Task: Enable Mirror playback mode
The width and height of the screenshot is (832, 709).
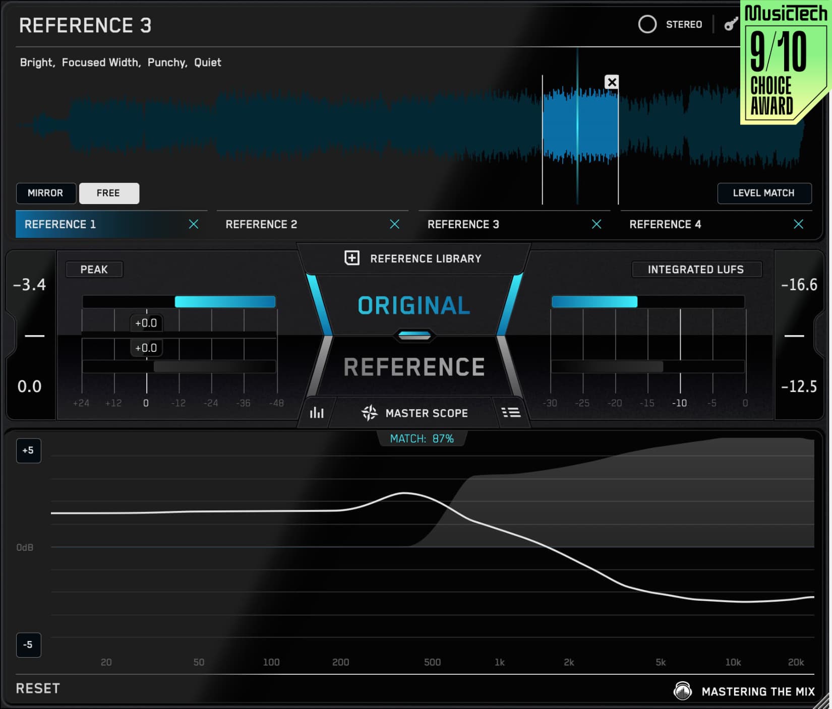Action: (45, 193)
